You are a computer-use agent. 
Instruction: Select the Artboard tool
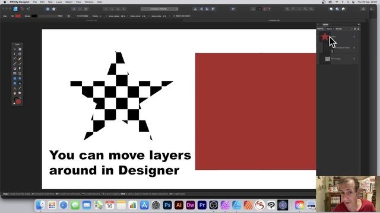20,49
